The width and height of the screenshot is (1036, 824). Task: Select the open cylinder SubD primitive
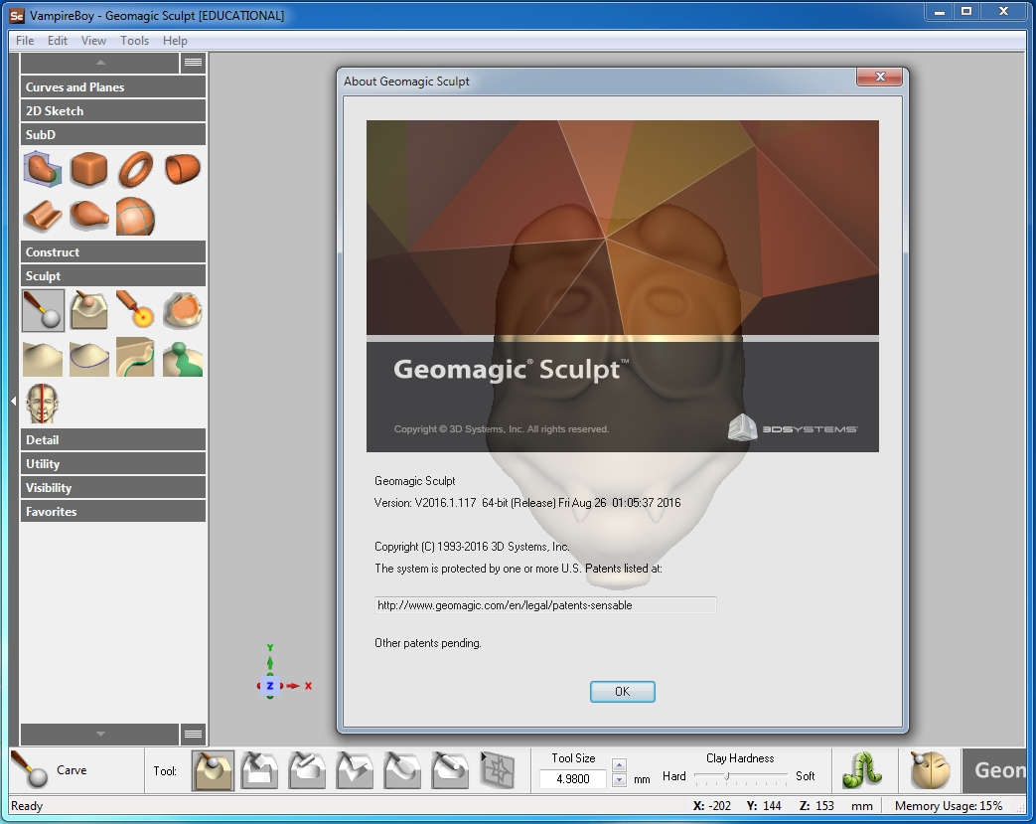(x=182, y=170)
